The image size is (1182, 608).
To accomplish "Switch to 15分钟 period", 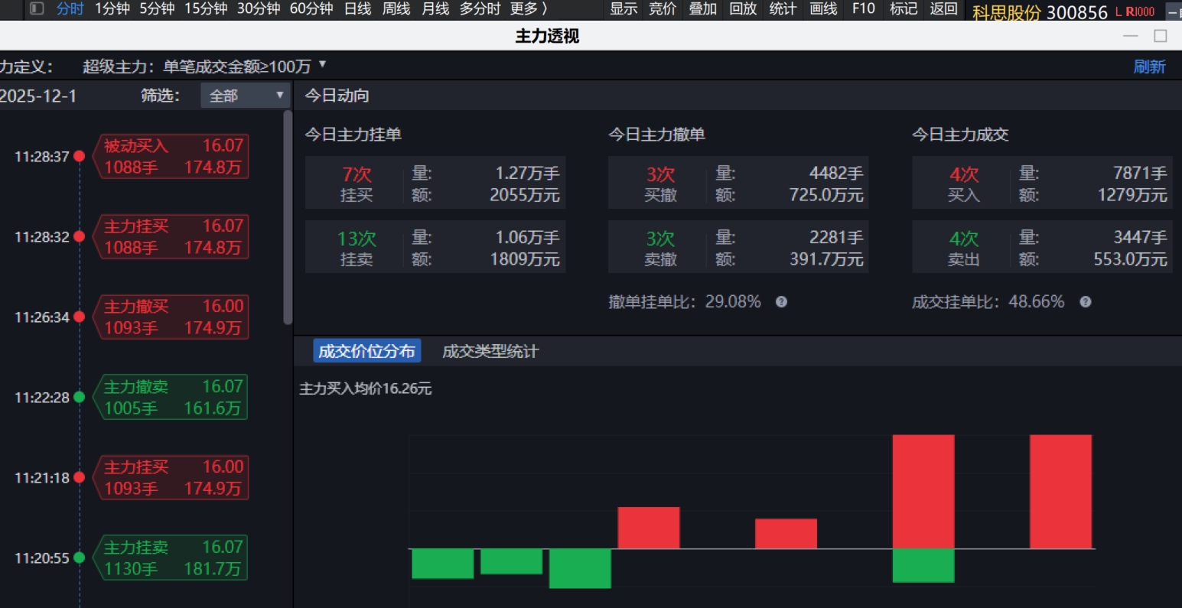I will point(206,9).
